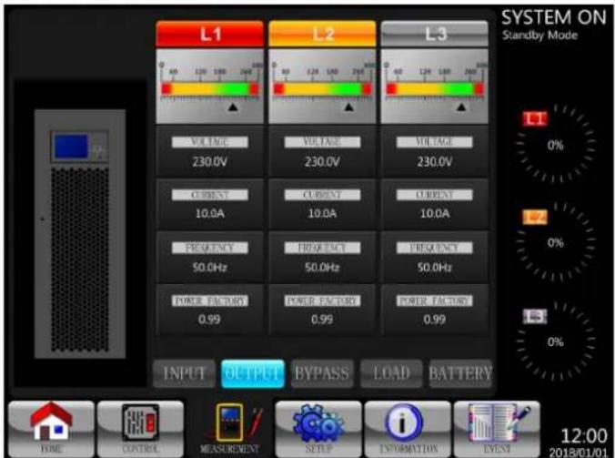Viewport: 615px width, 458px height.
Task: Open the BATTERY tab
Action: tap(460, 373)
